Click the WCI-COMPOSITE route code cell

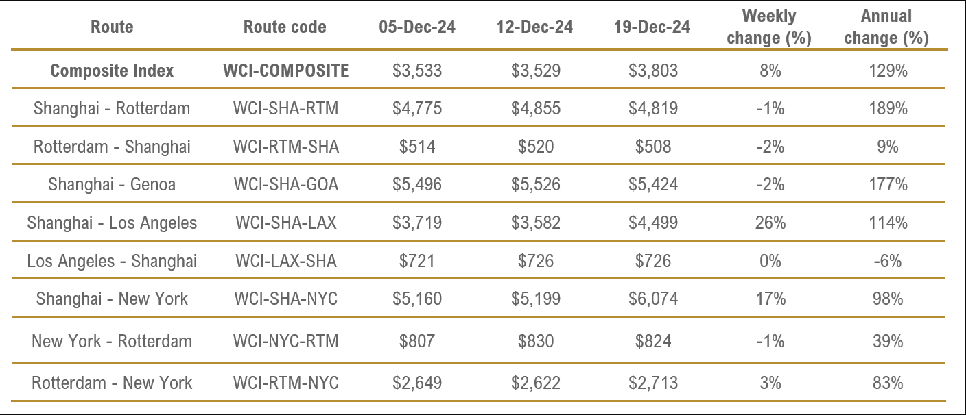(285, 71)
